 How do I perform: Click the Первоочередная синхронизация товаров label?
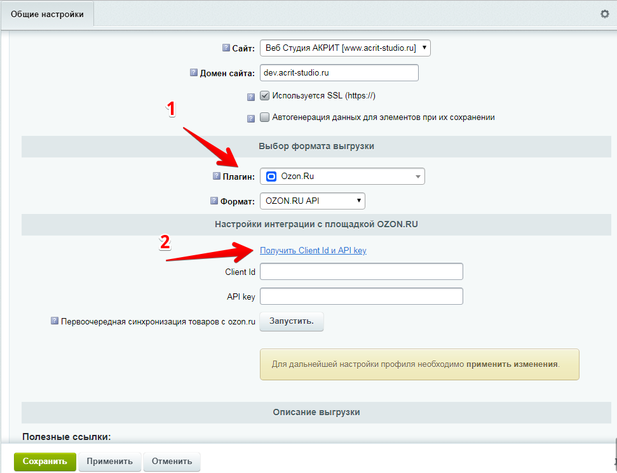(158, 322)
